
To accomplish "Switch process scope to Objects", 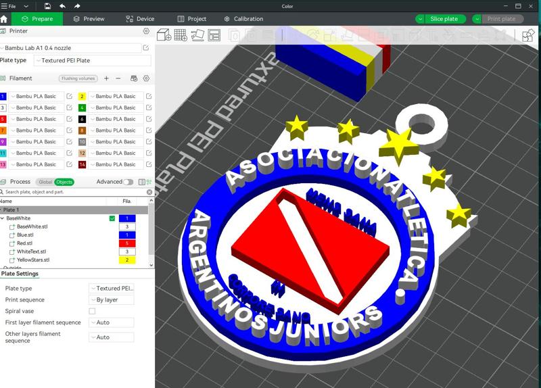I will click(x=64, y=182).
